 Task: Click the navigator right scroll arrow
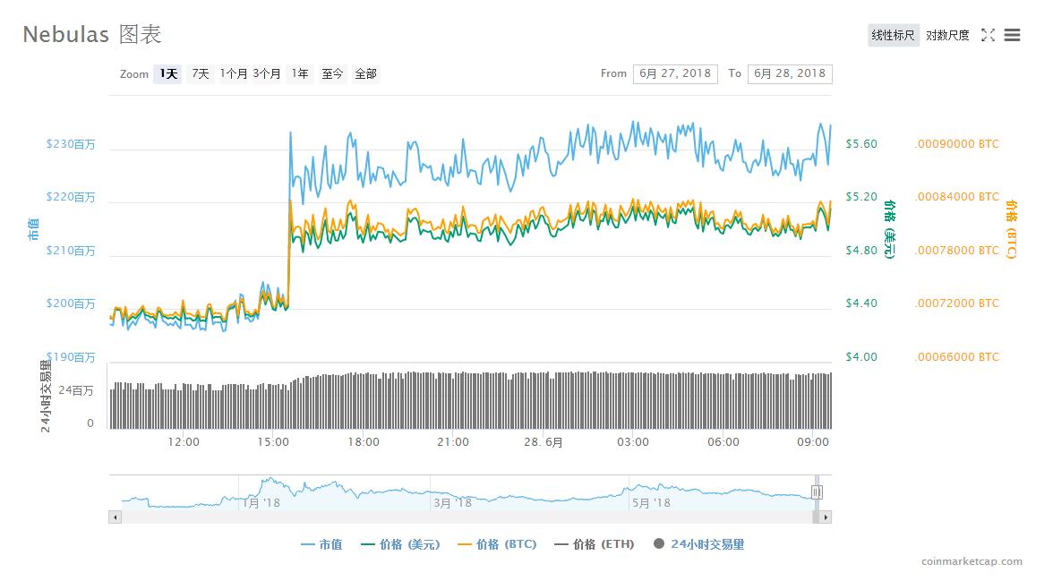826,517
